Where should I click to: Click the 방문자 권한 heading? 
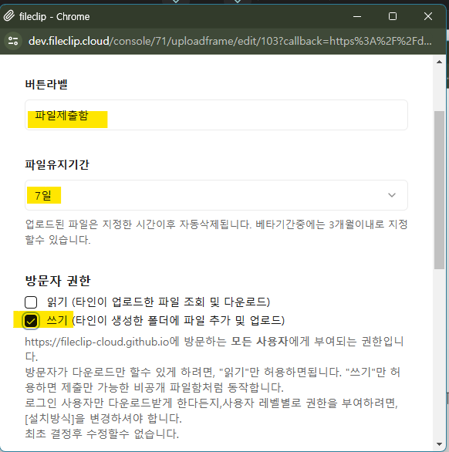coord(58,281)
